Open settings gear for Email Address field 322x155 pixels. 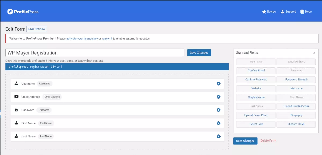click(219, 97)
